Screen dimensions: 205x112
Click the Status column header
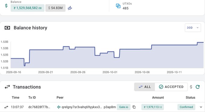coord(191,97)
